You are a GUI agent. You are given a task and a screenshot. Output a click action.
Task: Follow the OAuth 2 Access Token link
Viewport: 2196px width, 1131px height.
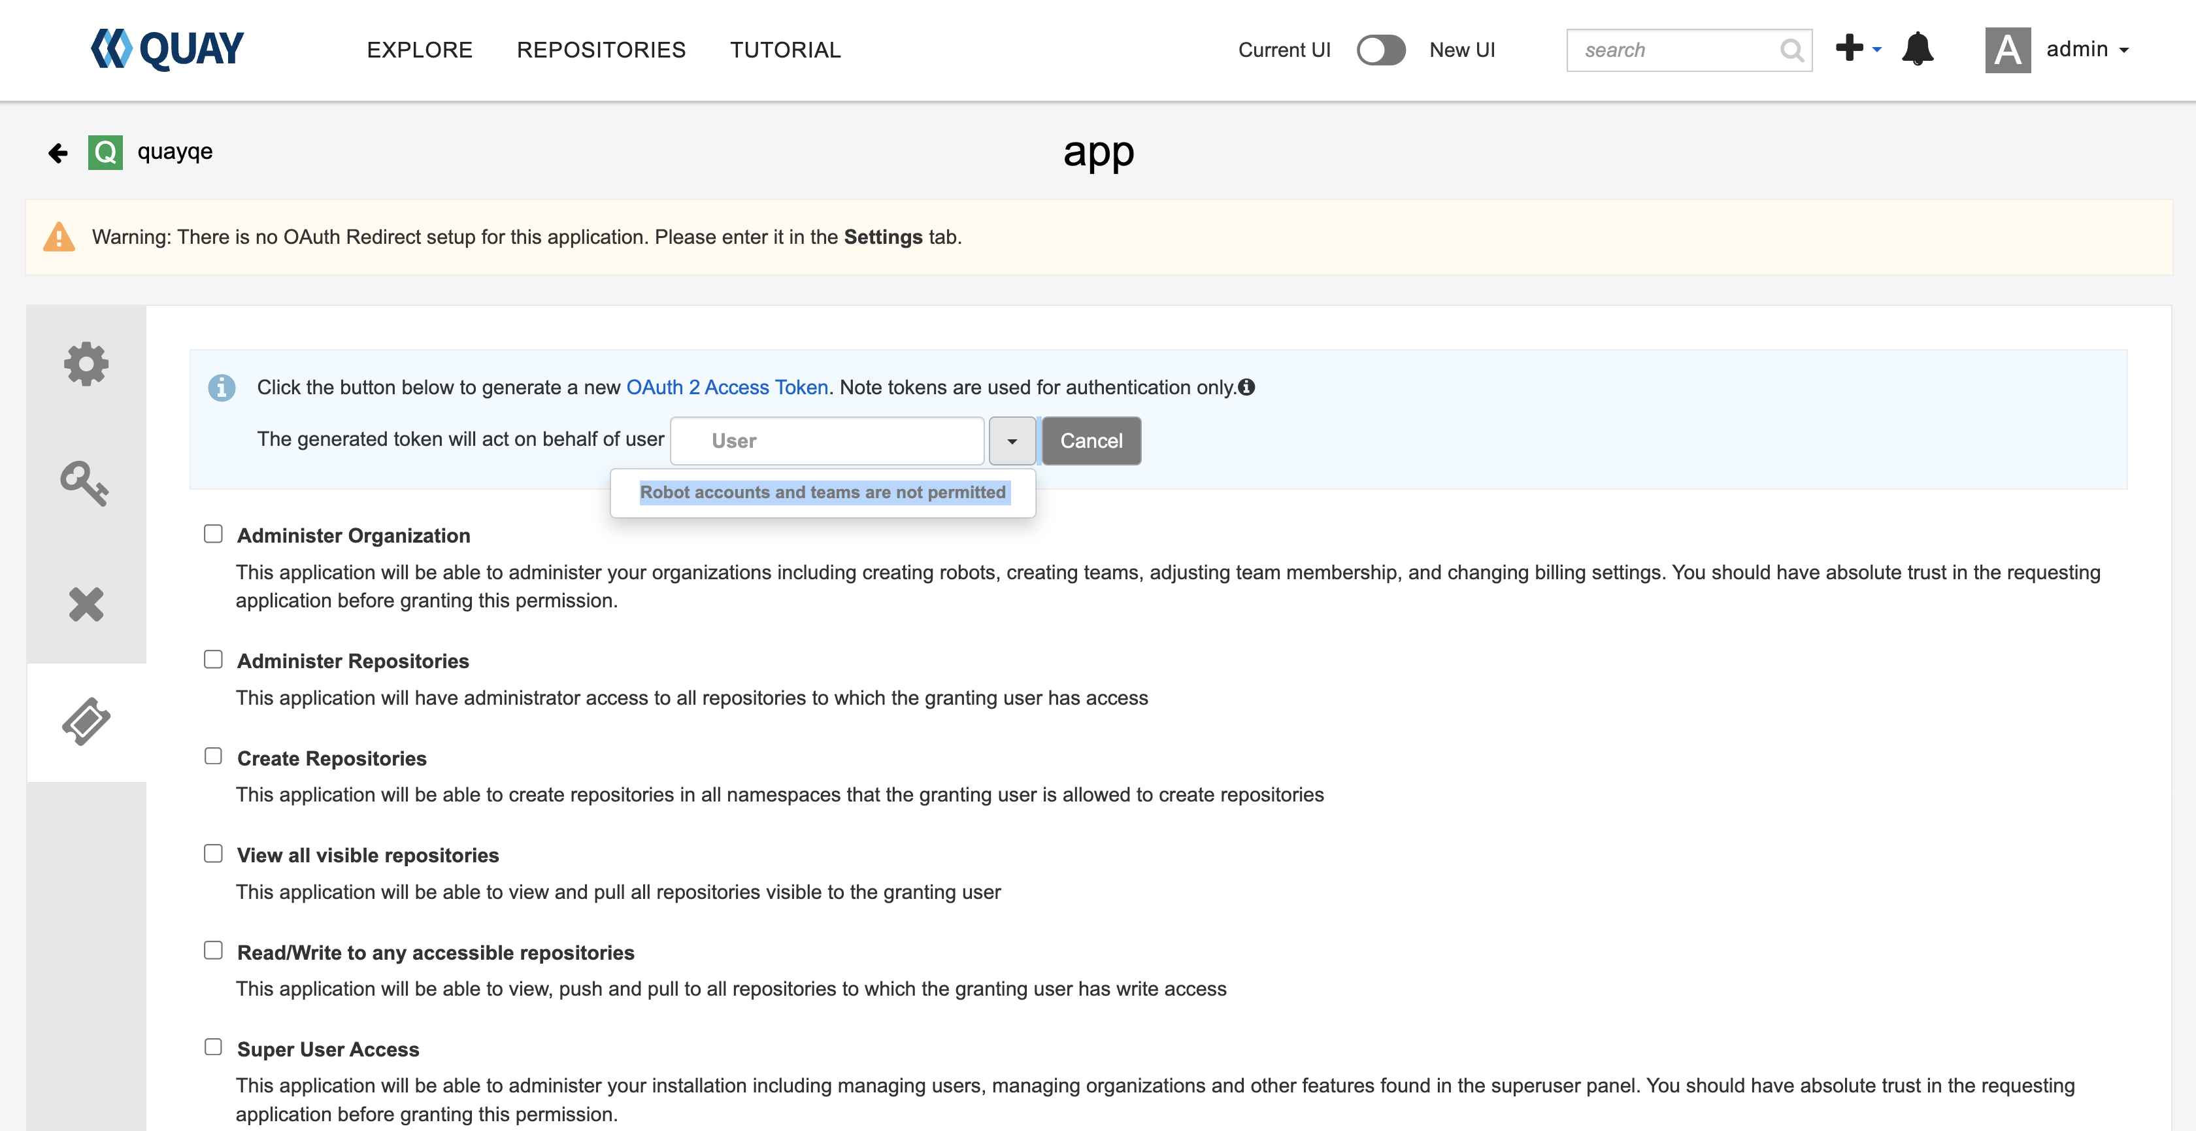[x=727, y=387]
